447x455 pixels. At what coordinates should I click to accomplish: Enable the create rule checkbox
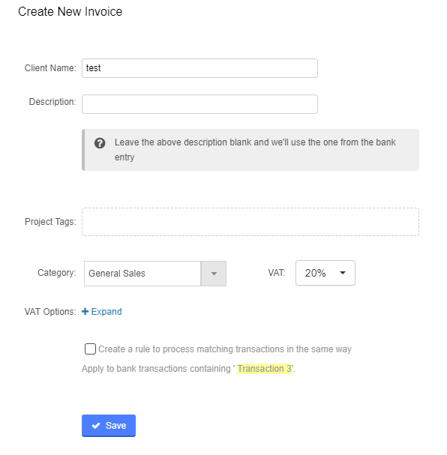tap(90, 349)
